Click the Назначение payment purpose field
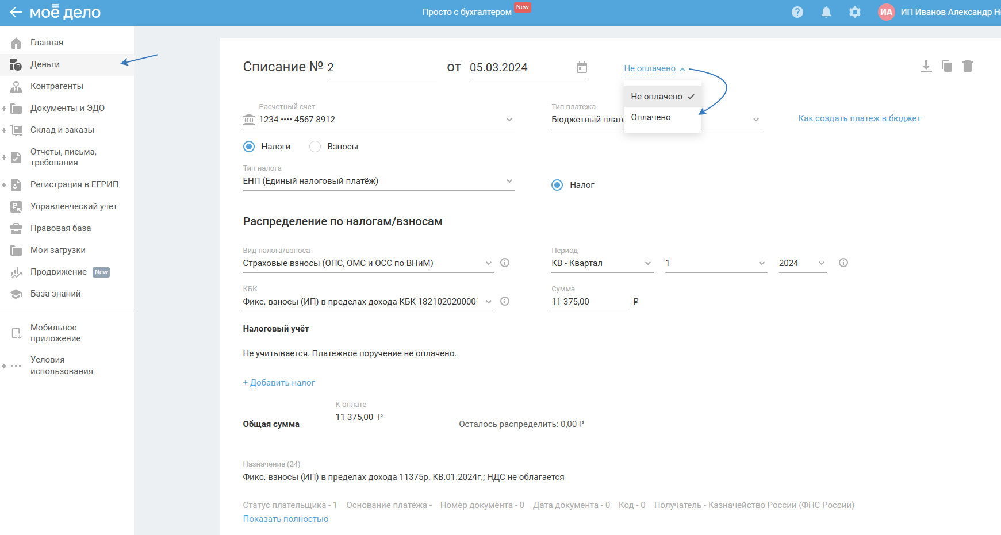 (x=404, y=477)
